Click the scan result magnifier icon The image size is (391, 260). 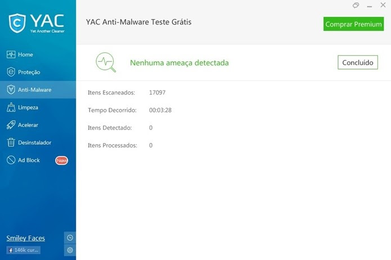point(106,62)
